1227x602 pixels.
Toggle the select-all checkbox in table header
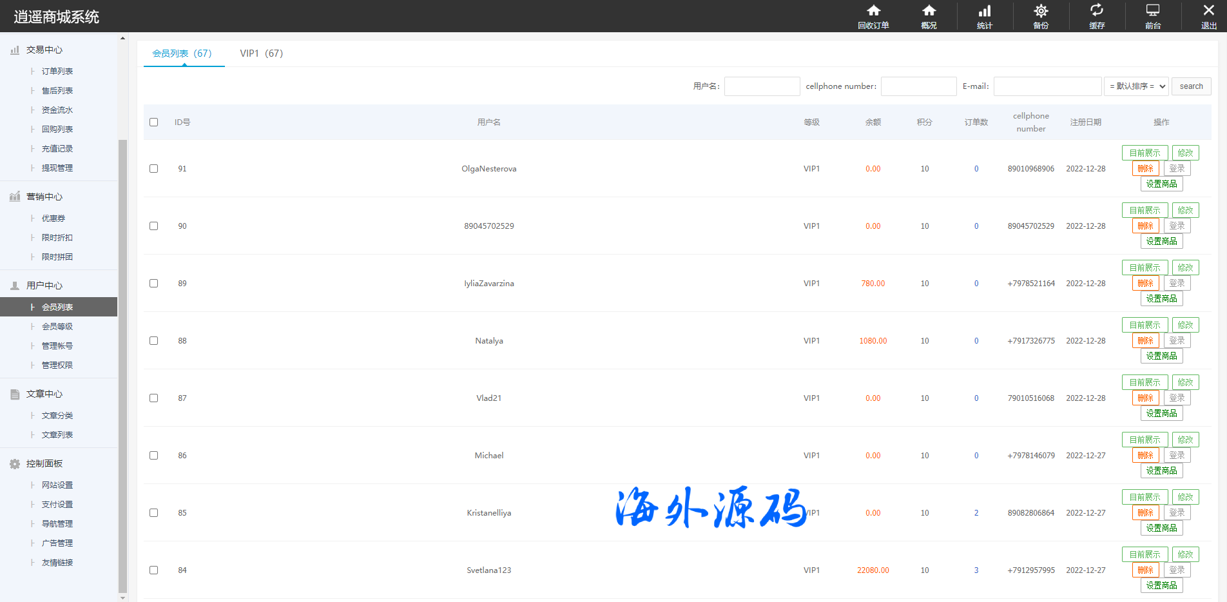[x=153, y=122]
